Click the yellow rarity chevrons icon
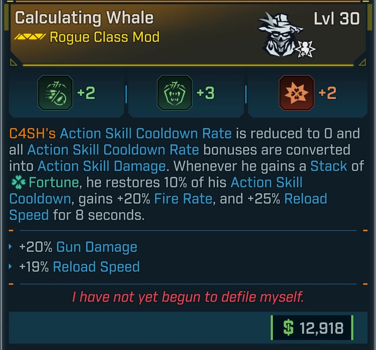Viewport: 376px width, 350px height. pos(30,37)
